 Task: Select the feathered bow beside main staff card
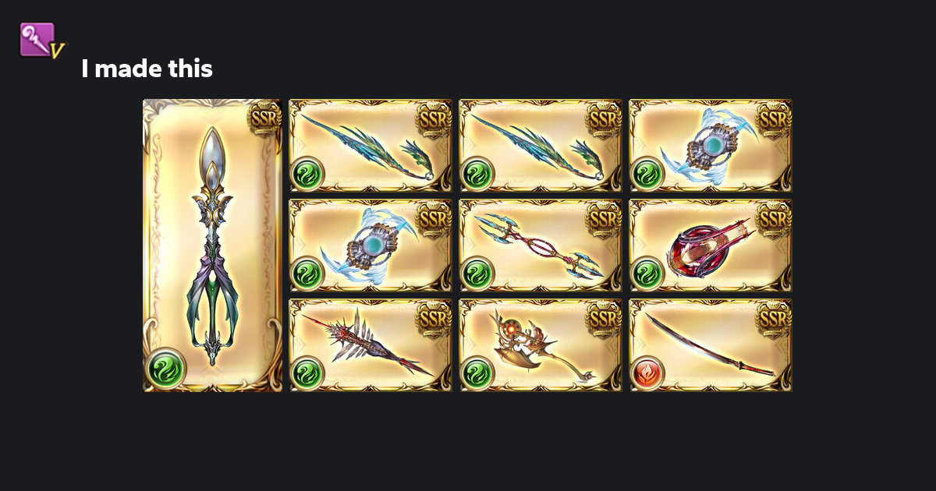pyautogui.click(x=370, y=146)
